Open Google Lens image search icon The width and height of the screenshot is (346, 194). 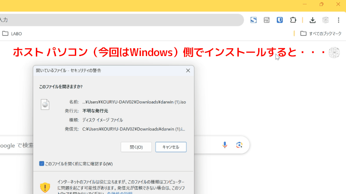click(x=239, y=145)
